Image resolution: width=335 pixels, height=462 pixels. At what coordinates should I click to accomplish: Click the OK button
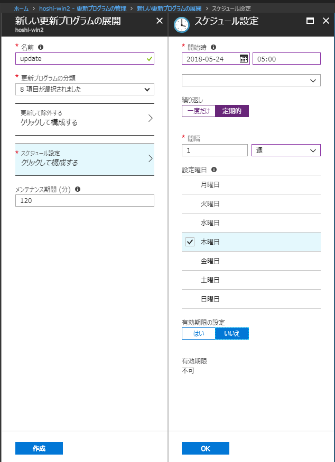click(x=206, y=448)
